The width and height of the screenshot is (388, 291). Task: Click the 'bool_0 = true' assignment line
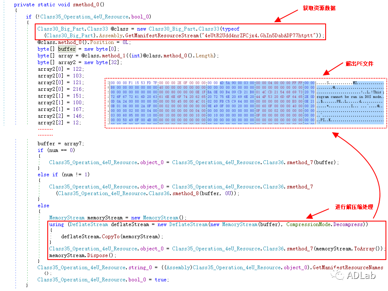pyautogui.click(x=103, y=280)
